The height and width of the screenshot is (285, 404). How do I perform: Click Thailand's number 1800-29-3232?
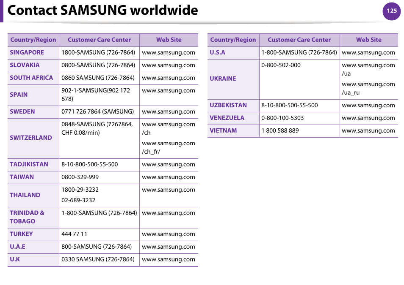point(80,190)
